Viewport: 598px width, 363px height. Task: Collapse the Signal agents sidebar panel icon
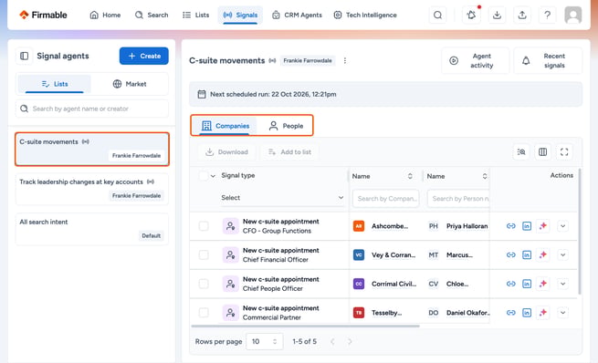pyautogui.click(x=24, y=56)
